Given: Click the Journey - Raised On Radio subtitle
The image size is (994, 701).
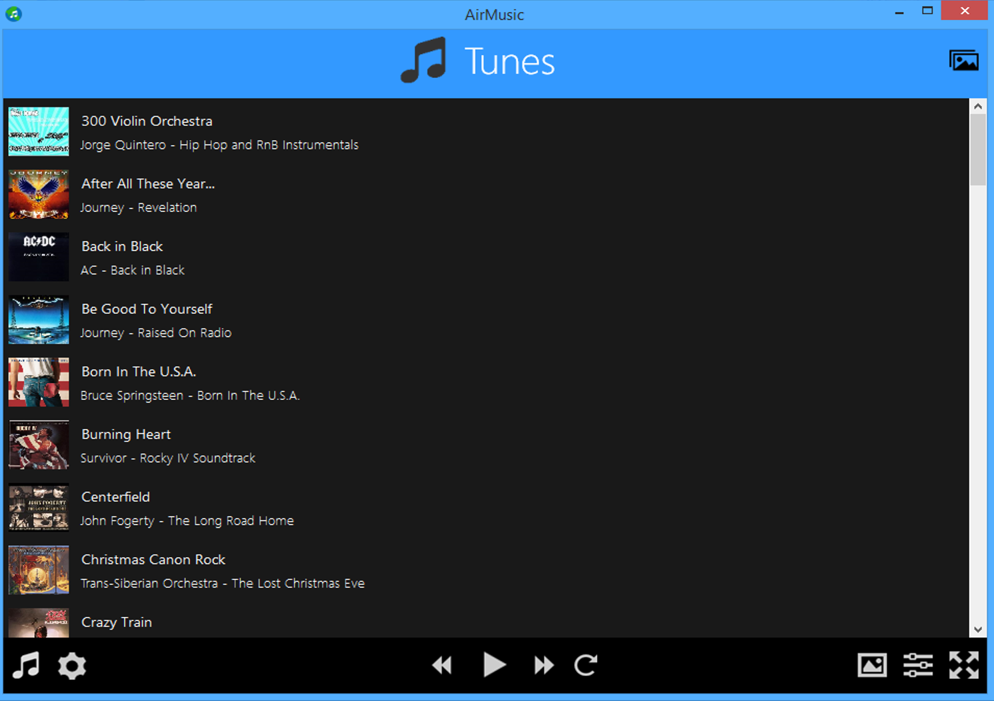Looking at the screenshot, I should [x=156, y=333].
